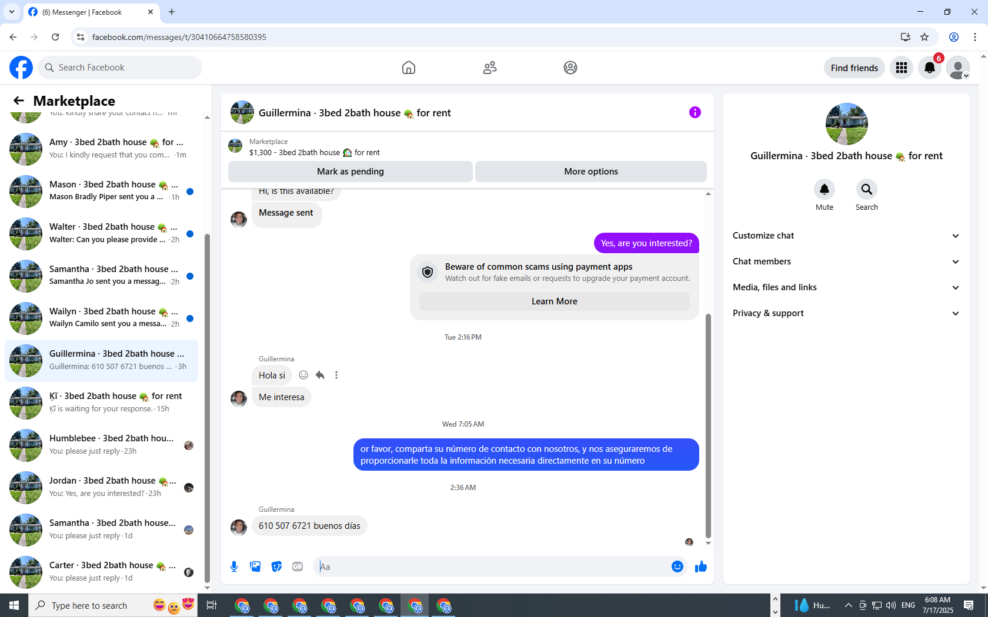Mute this conversation with the bell icon
This screenshot has width=988, height=617.
coord(825,189)
